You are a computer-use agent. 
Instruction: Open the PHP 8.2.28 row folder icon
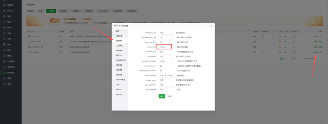tap(280, 52)
